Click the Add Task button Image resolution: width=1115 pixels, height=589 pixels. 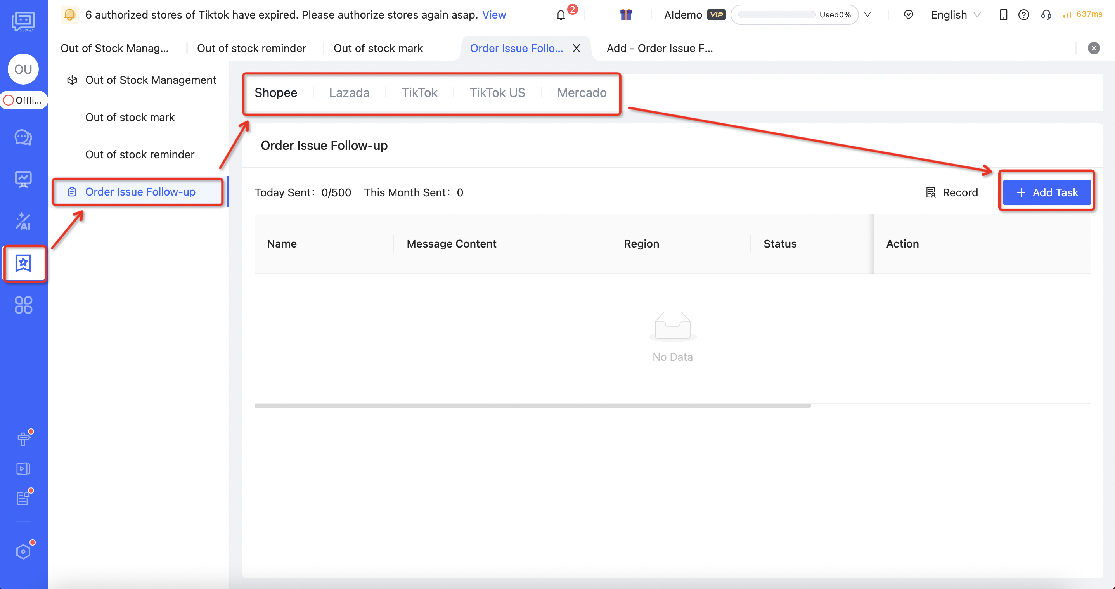tap(1047, 192)
